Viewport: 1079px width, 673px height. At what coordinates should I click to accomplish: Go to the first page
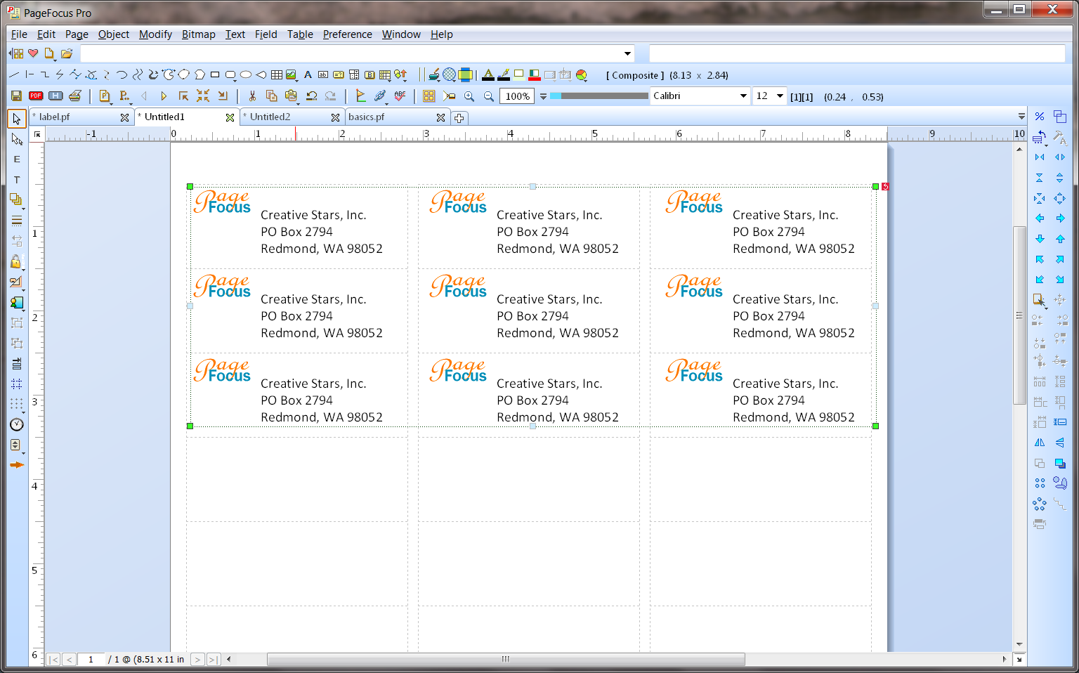pyautogui.click(x=53, y=660)
